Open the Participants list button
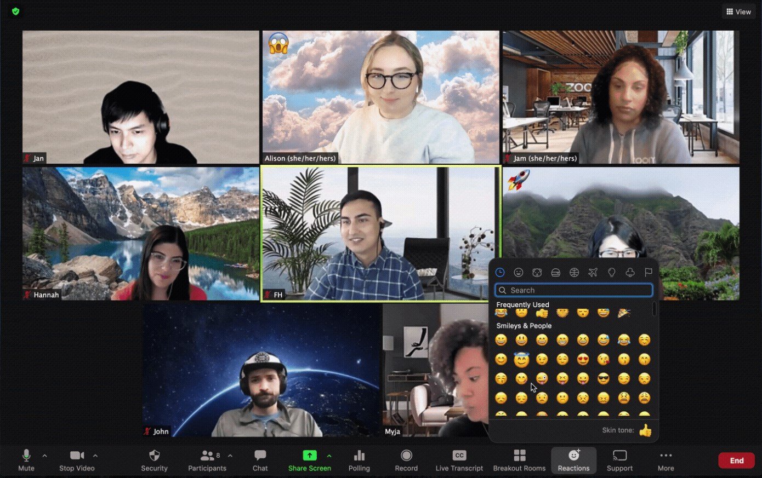762x478 pixels. 207,460
